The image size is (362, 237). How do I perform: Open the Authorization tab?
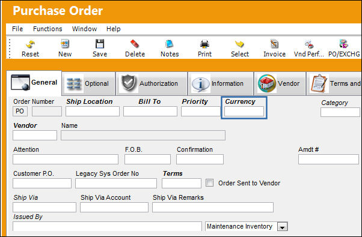(152, 83)
